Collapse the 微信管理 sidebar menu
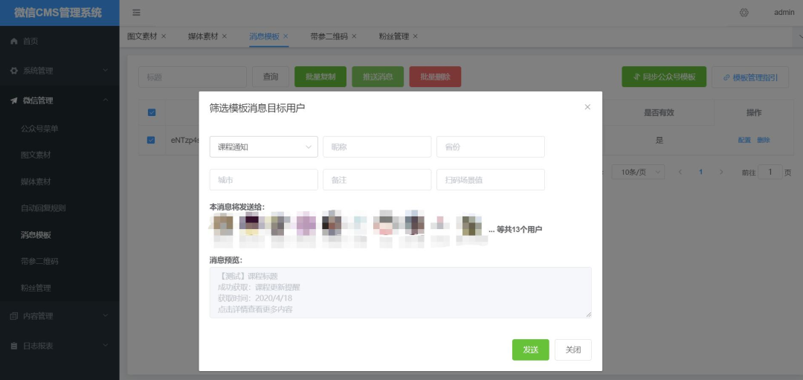This screenshot has height=380, width=803. coord(59,101)
